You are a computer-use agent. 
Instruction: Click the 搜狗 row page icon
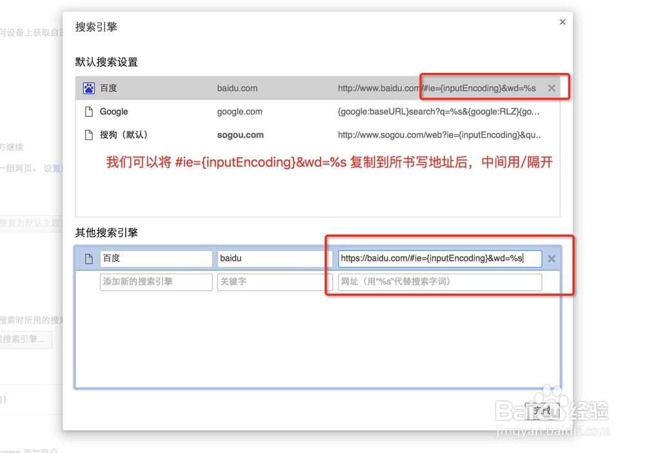click(89, 135)
